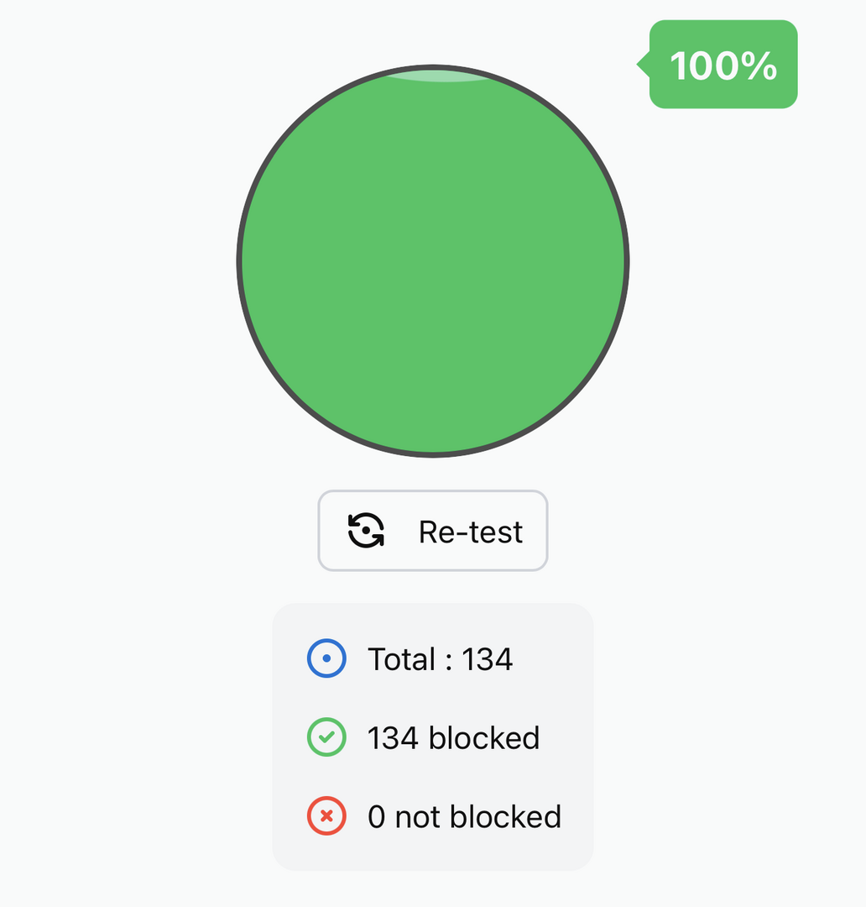The width and height of the screenshot is (866, 907).
Task: Click the word "blocked" beside green check
Action: click(484, 738)
